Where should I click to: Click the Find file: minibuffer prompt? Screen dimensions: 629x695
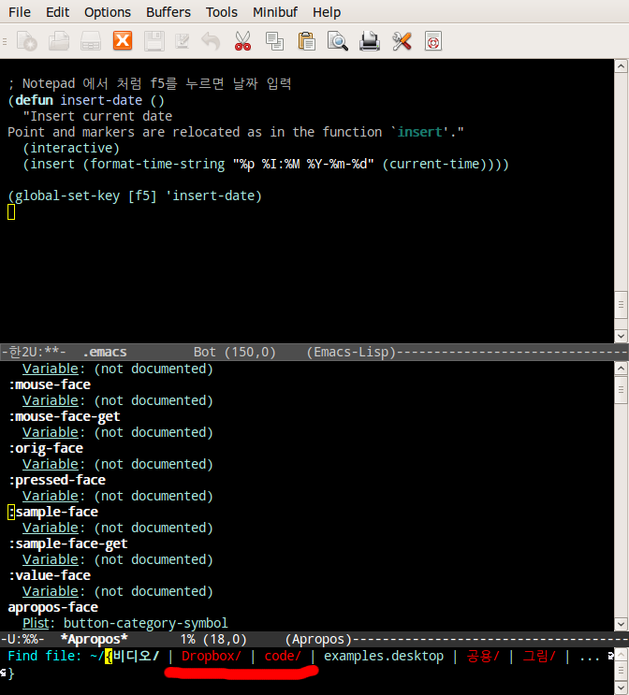tap(45, 656)
